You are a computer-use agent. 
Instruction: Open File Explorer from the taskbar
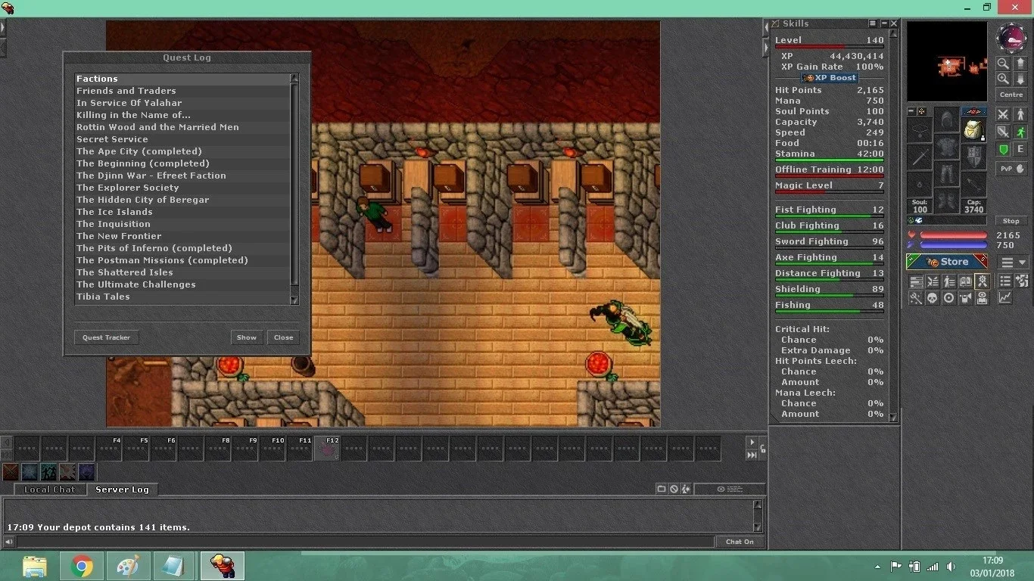[x=35, y=566]
